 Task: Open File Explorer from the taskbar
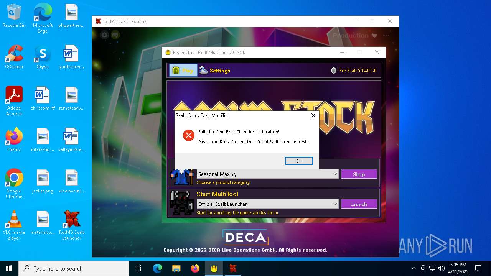(176, 268)
